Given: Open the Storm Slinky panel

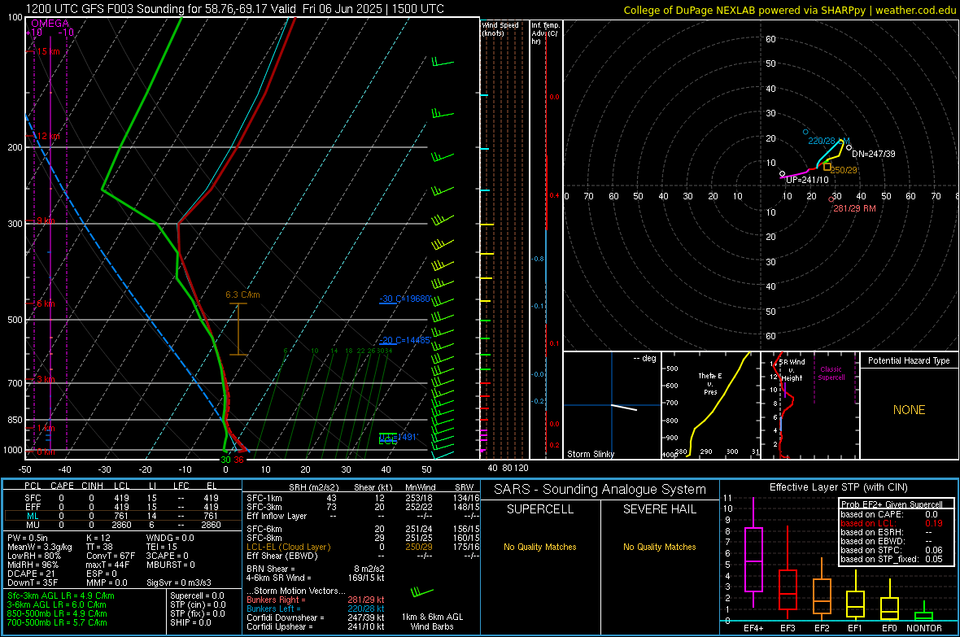Looking at the screenshot, I should click(612, 405).
